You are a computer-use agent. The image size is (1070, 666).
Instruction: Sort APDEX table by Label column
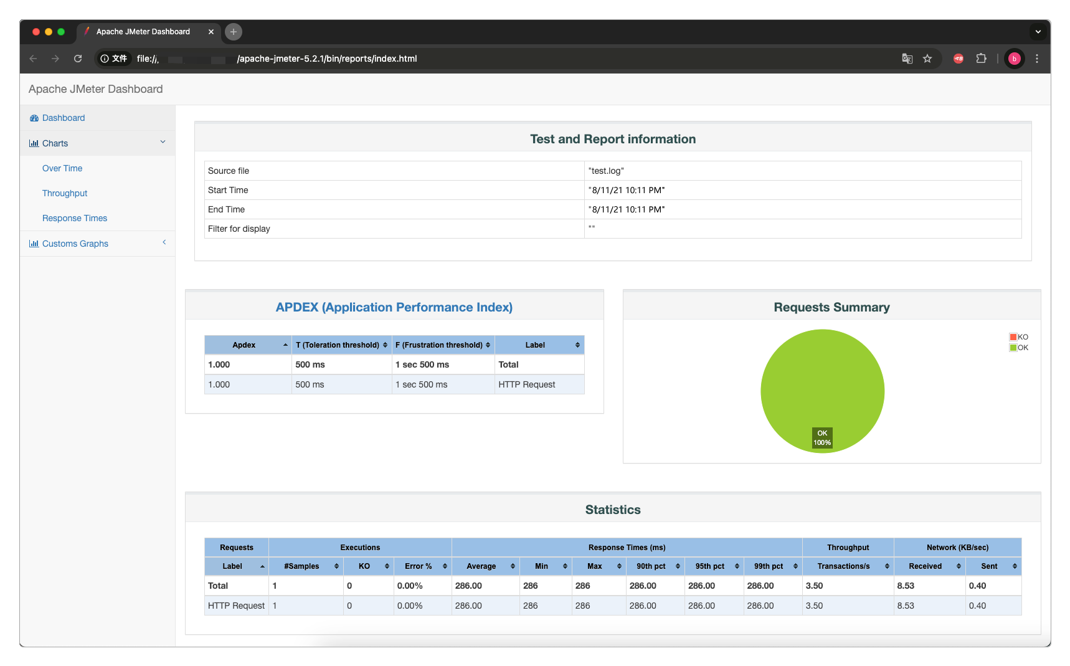(x=539, y=345)
